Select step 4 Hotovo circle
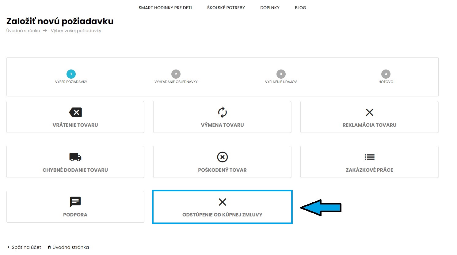 386,74
